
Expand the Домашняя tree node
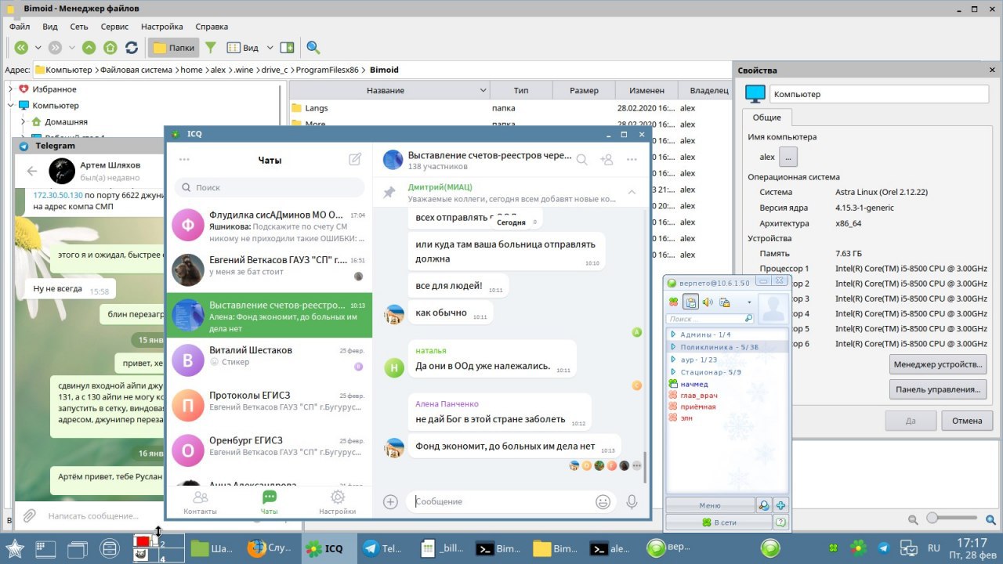click(x=24, y=122)
